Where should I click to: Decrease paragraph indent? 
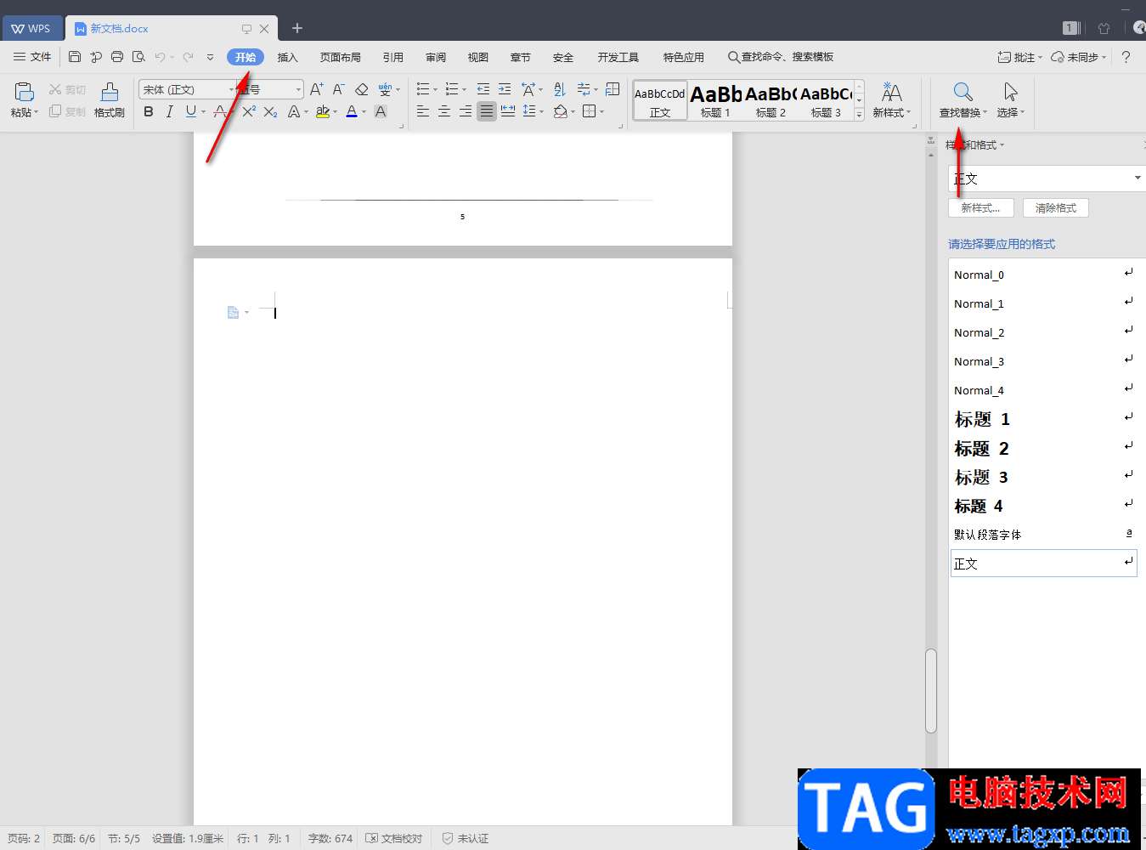[x=483, y=89]
